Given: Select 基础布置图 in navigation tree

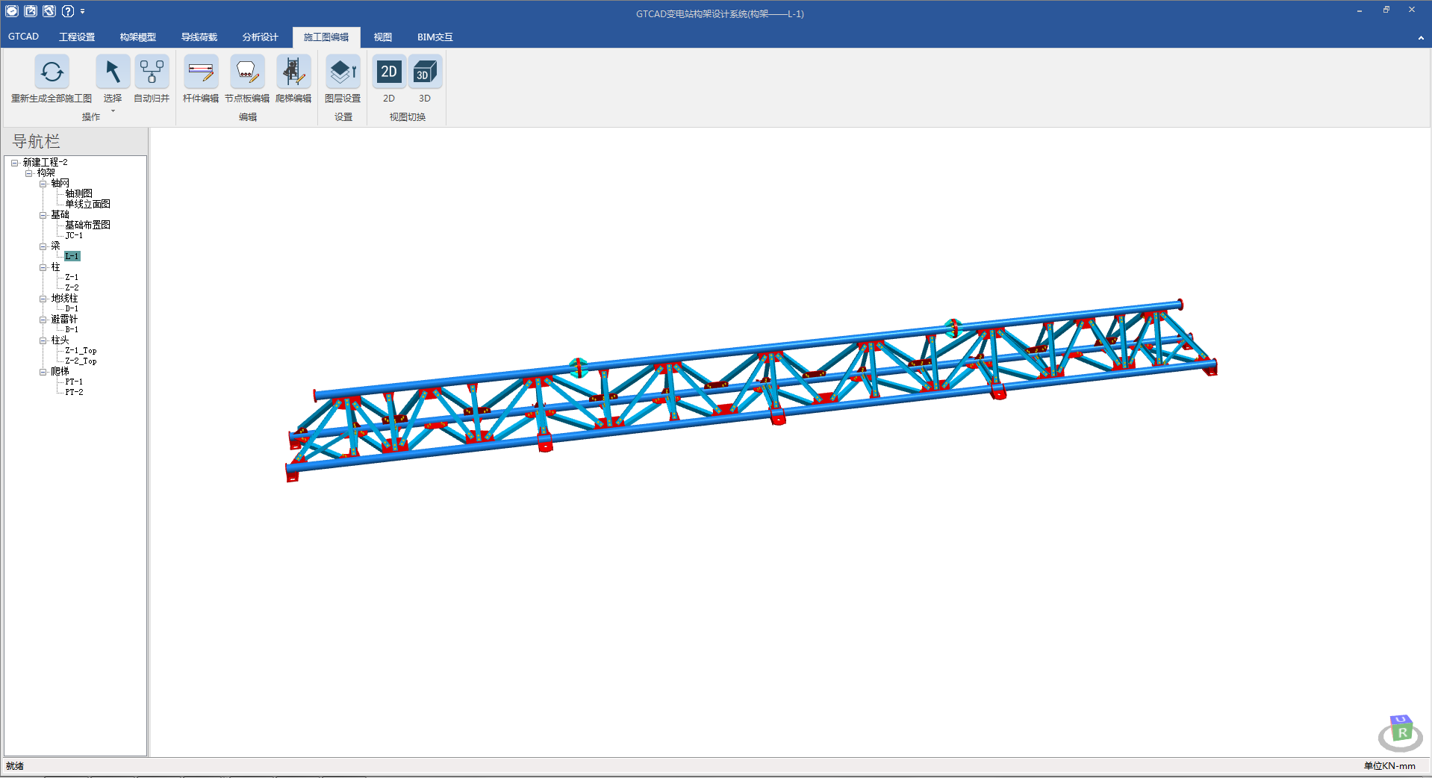Looking at the screenshot, I should [87, 225].
